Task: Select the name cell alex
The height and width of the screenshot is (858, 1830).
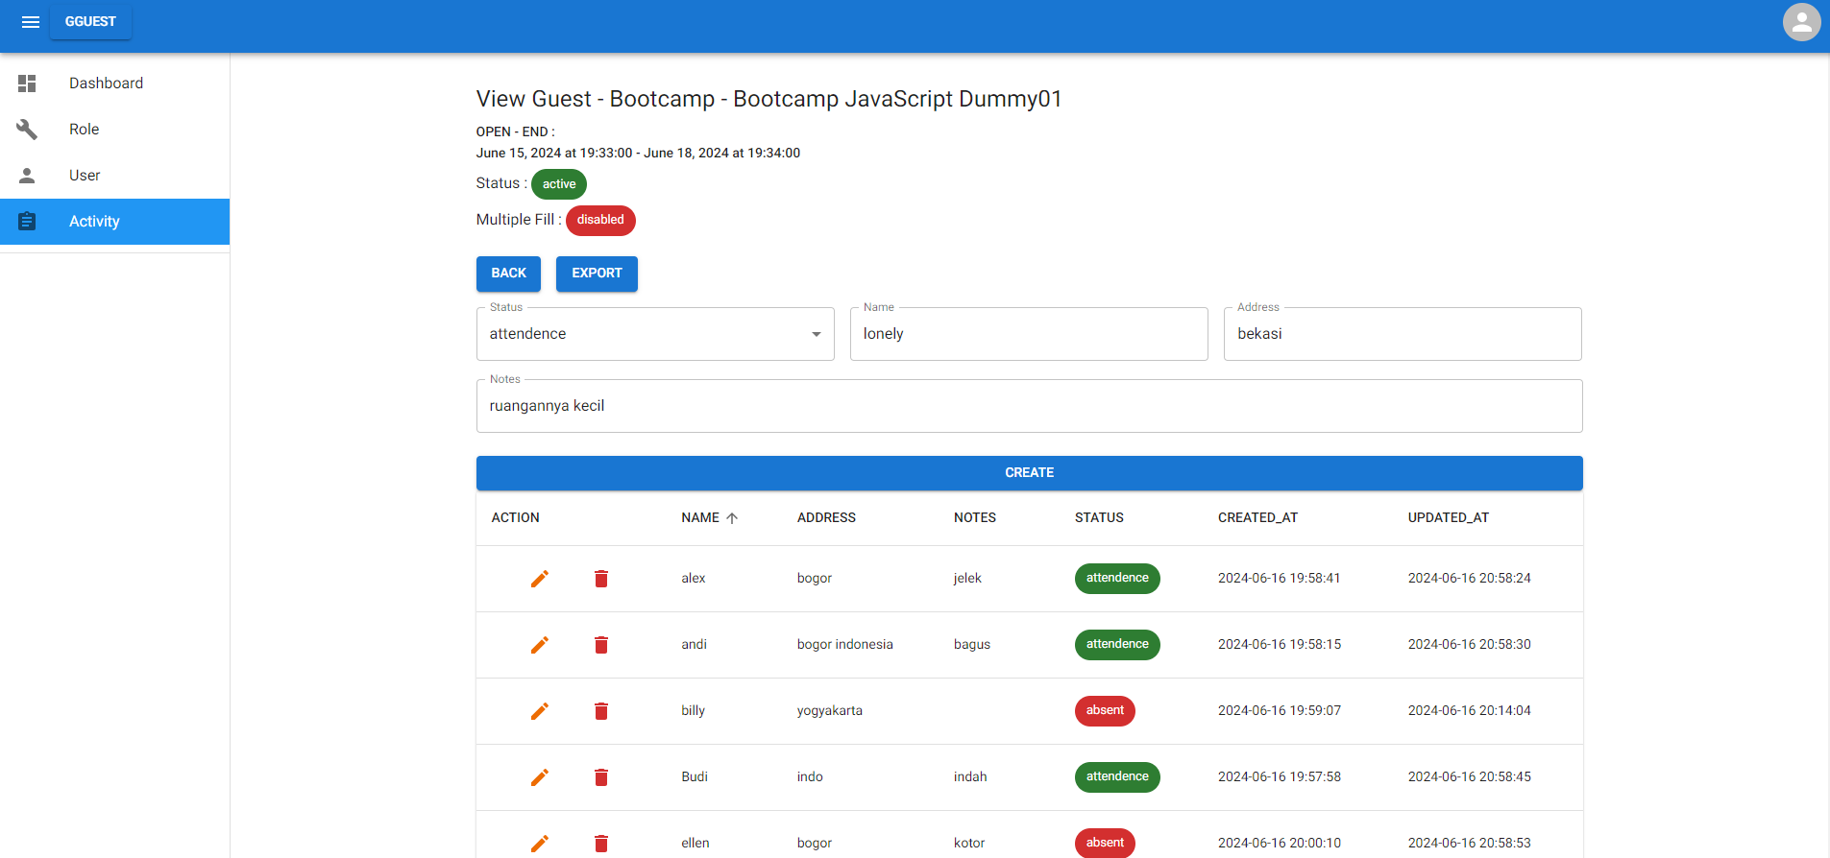Action: [x=694, y=579]
